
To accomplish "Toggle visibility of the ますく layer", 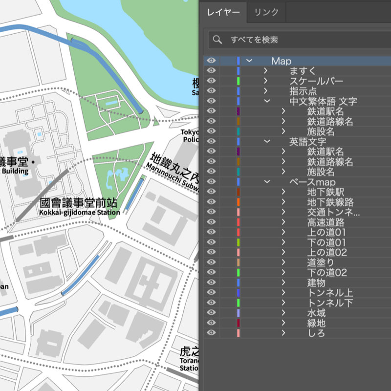I will click(x=211, y=70).
